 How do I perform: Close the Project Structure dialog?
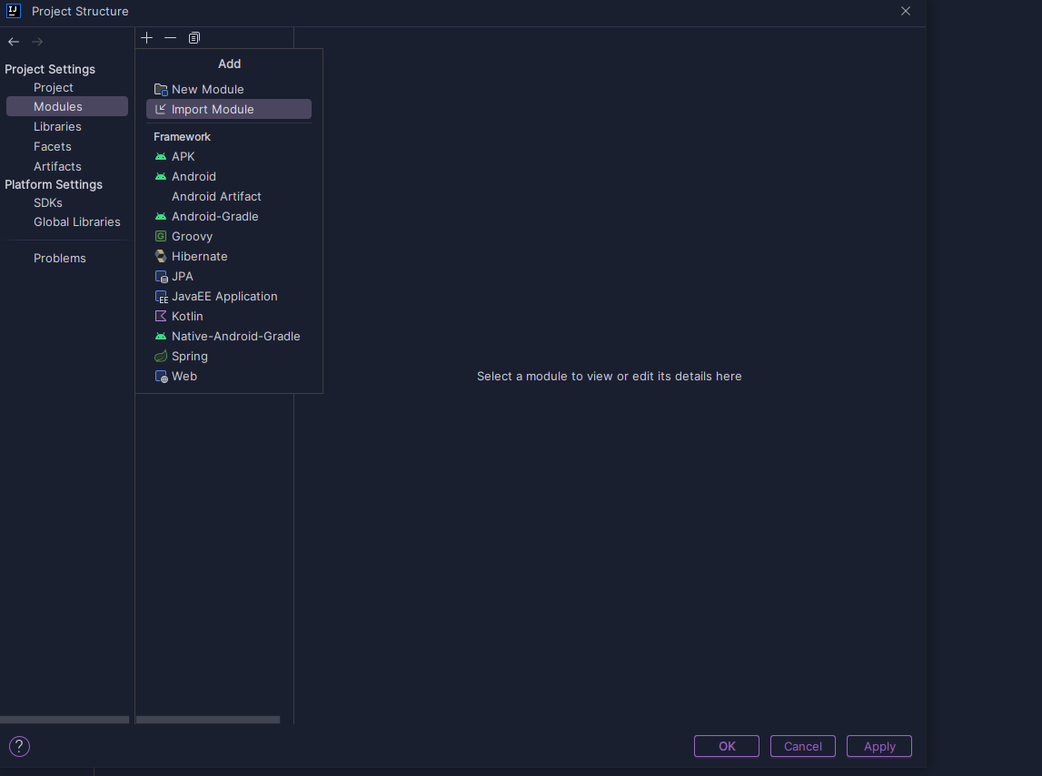[x=906, y=11]
